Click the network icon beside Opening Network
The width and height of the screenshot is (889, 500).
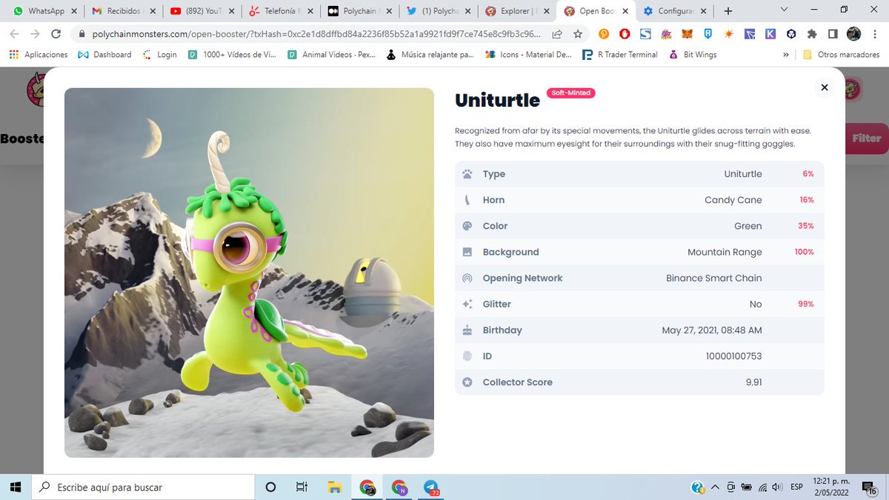[467, 278]
